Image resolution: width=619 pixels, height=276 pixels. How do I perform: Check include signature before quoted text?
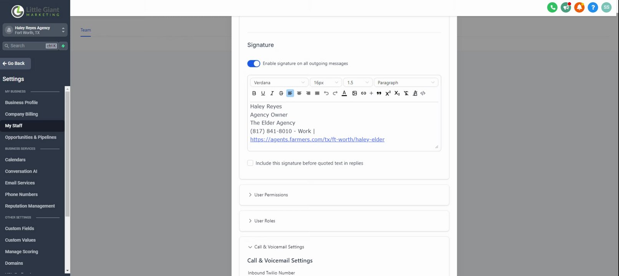pyautogui.click(x=250, y=163)
